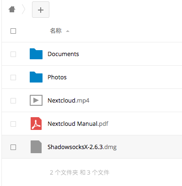The image size is (182, 186).
Task: Sort by the 名称 column header
Action: (56, 31)
